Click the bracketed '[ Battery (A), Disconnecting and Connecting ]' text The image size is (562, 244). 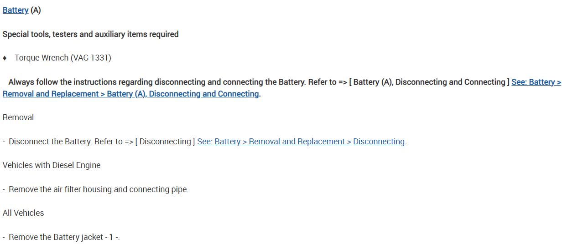pos(429,82)
